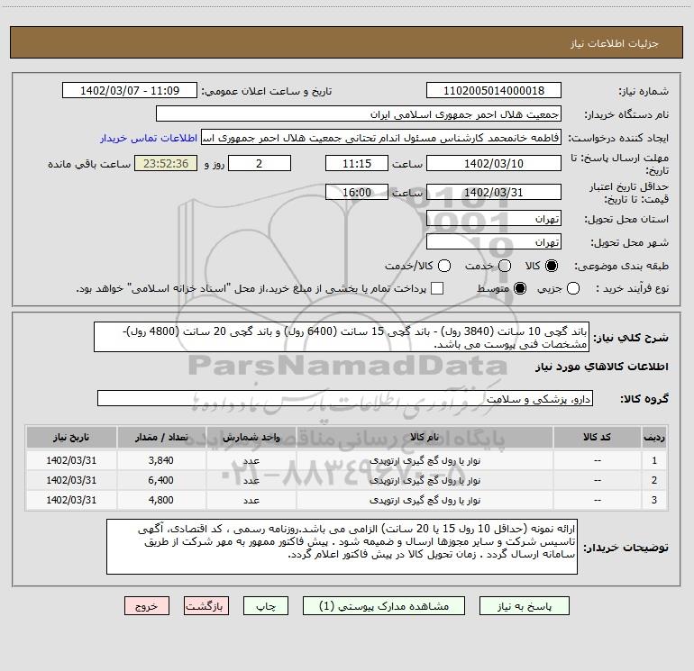Select the متوسط purchase type radio
This screenshot has height=671, width=694.
tap(520, 288)
